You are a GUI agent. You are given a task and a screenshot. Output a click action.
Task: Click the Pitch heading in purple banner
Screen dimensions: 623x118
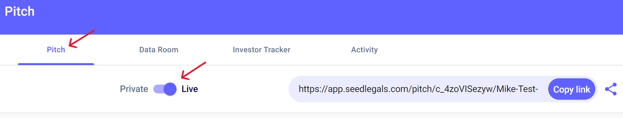pyautogui.click(x=20, y=12)
